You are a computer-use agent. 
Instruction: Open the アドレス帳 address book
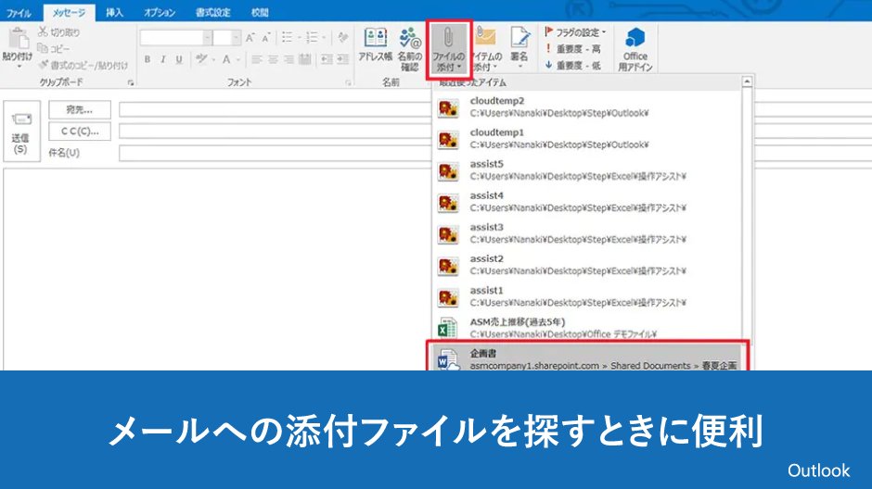(x=376, y=44)
